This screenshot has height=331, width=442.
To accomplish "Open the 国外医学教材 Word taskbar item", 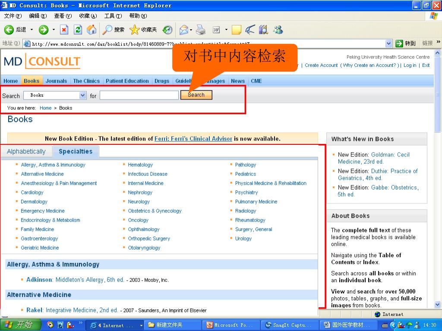I will click(x=348, y=325).
